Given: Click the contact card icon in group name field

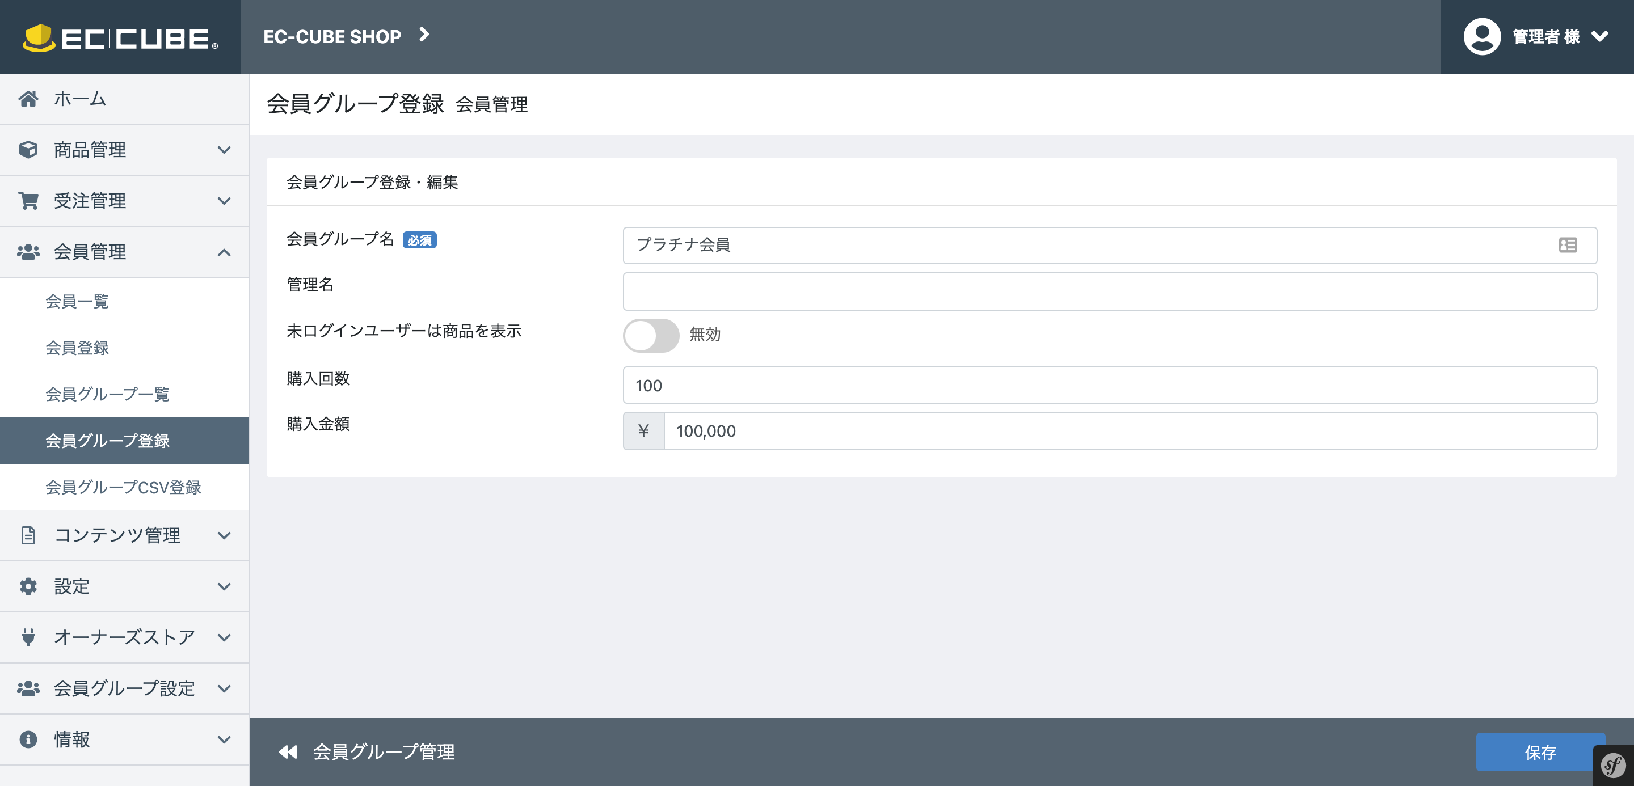Looking at the screenshot, I should (1568, 244).
